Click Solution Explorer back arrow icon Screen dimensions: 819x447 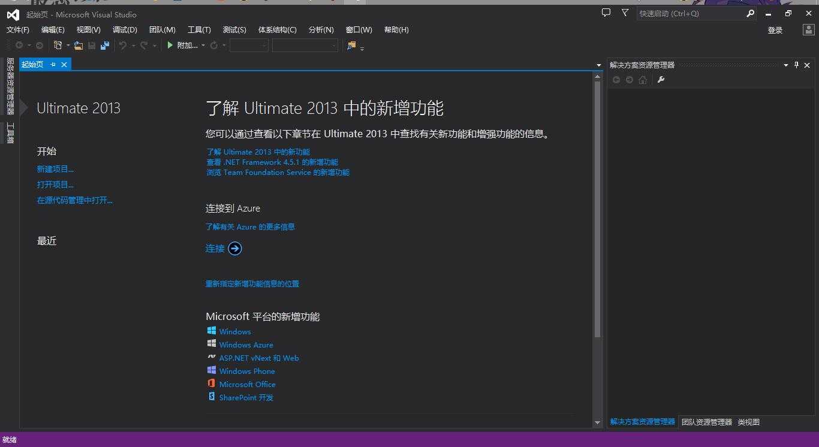(x=616, y=80)
